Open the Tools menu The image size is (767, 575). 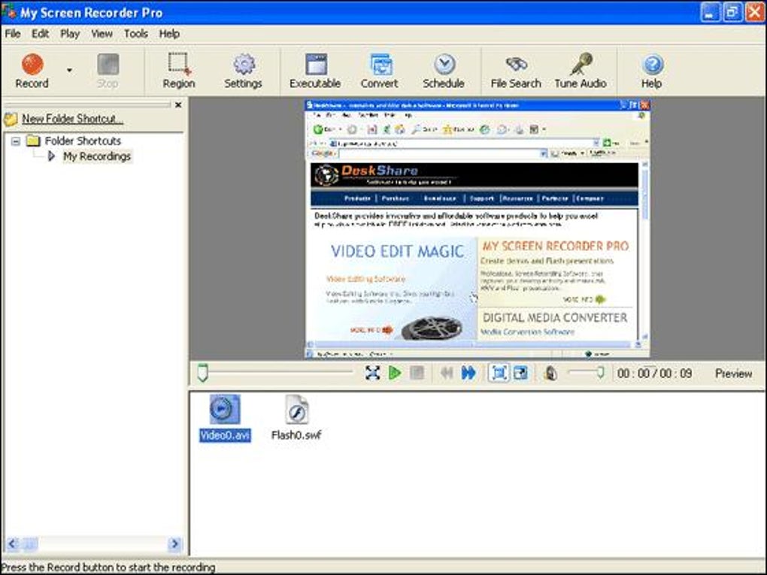point(135,34)
